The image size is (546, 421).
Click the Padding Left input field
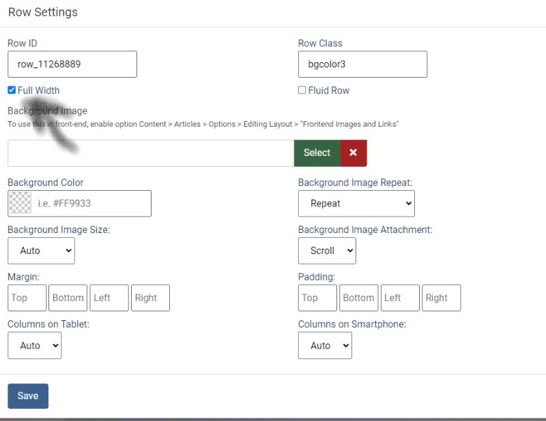coord(400,298)
